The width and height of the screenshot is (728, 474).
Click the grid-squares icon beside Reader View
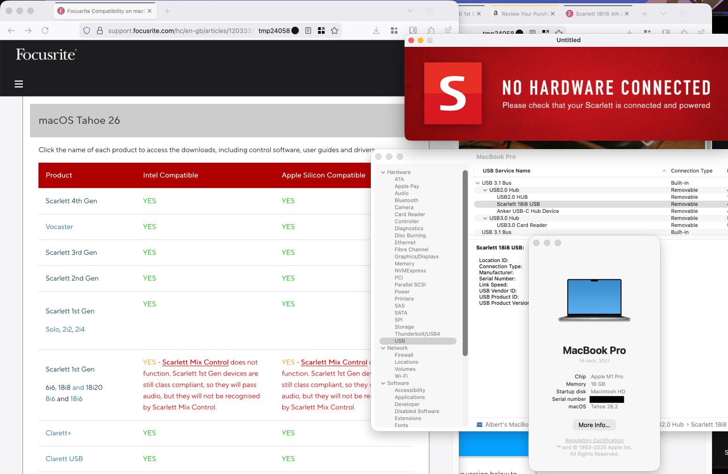(x=321, y=30)
